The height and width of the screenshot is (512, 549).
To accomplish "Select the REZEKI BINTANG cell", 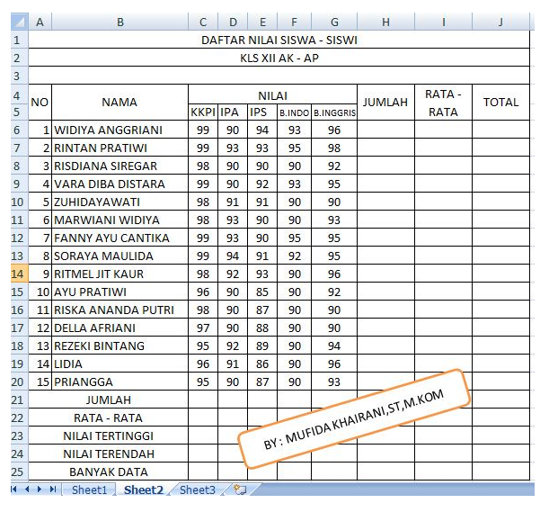I will (x=120, y=346).
